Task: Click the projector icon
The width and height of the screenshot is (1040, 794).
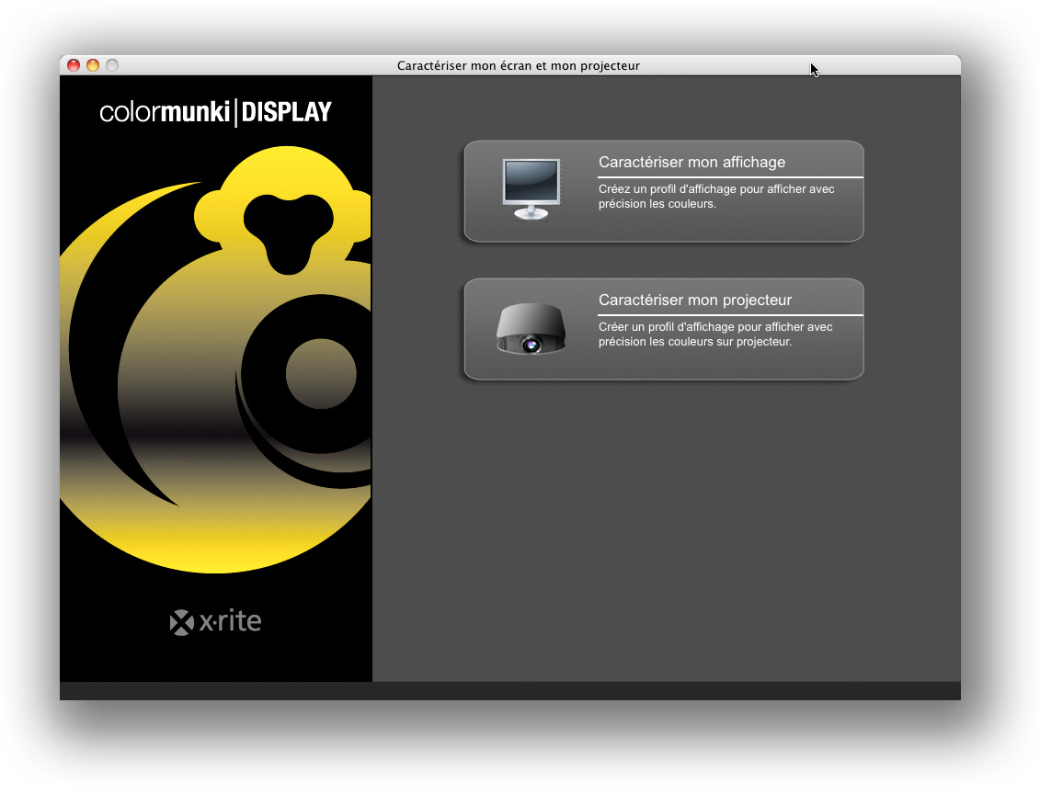Action: 531,329
